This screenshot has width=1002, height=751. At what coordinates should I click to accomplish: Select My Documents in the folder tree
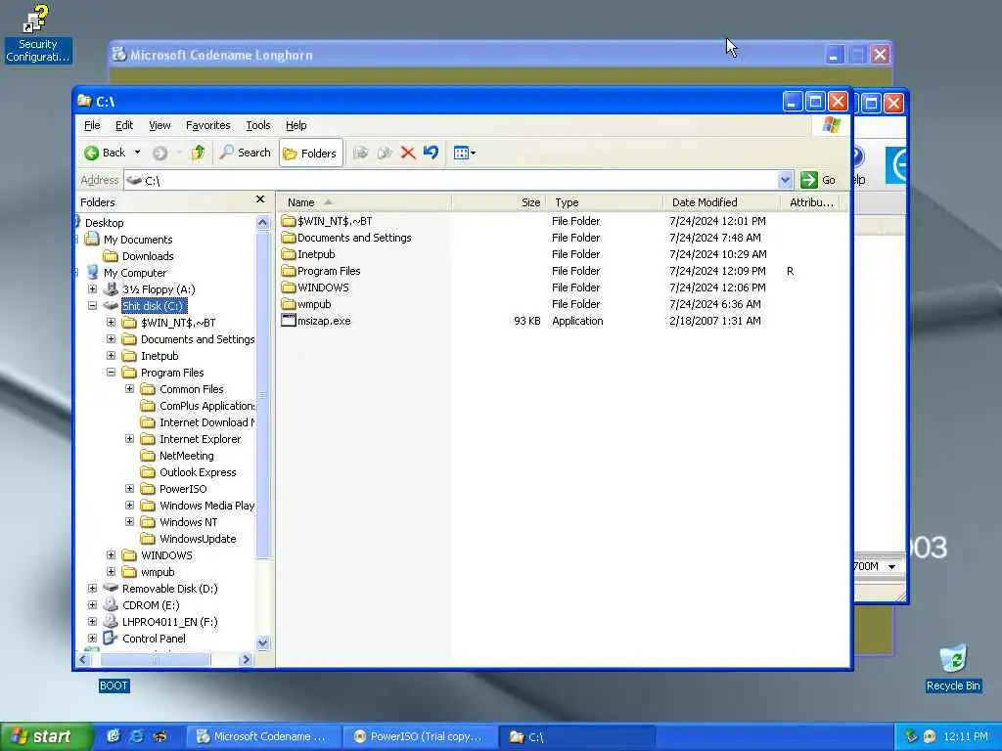click(x=138, y=240)
